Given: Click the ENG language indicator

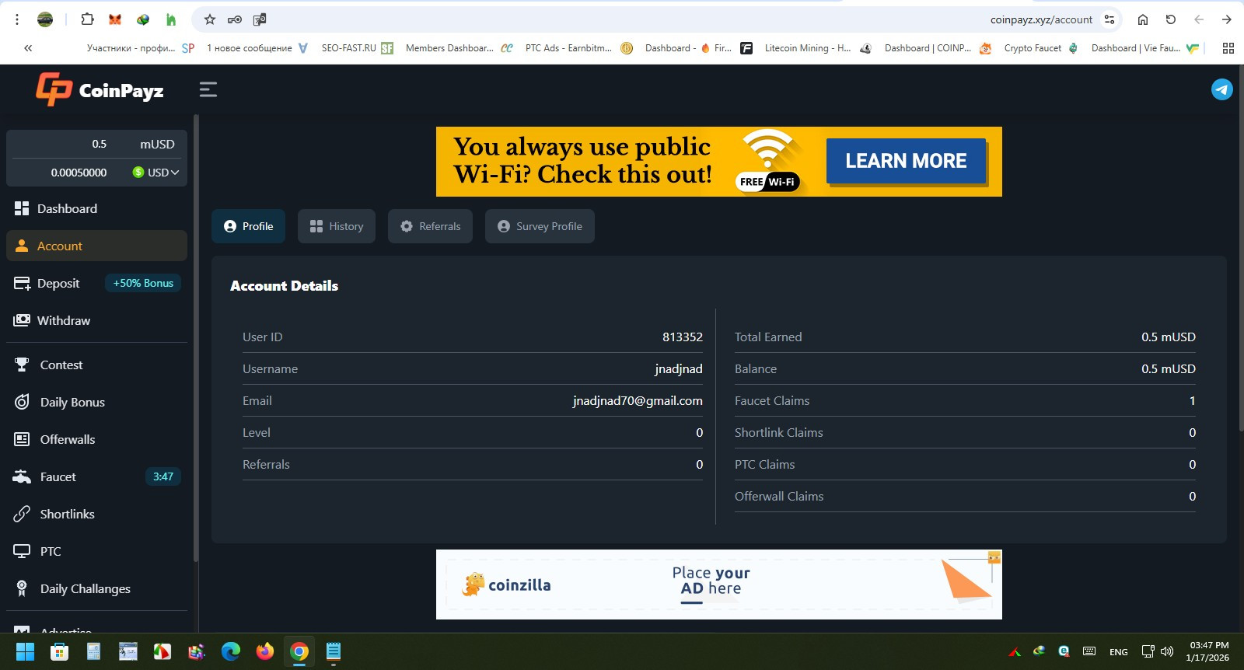Looking at the screenshot, I should tap(1119, 652).
